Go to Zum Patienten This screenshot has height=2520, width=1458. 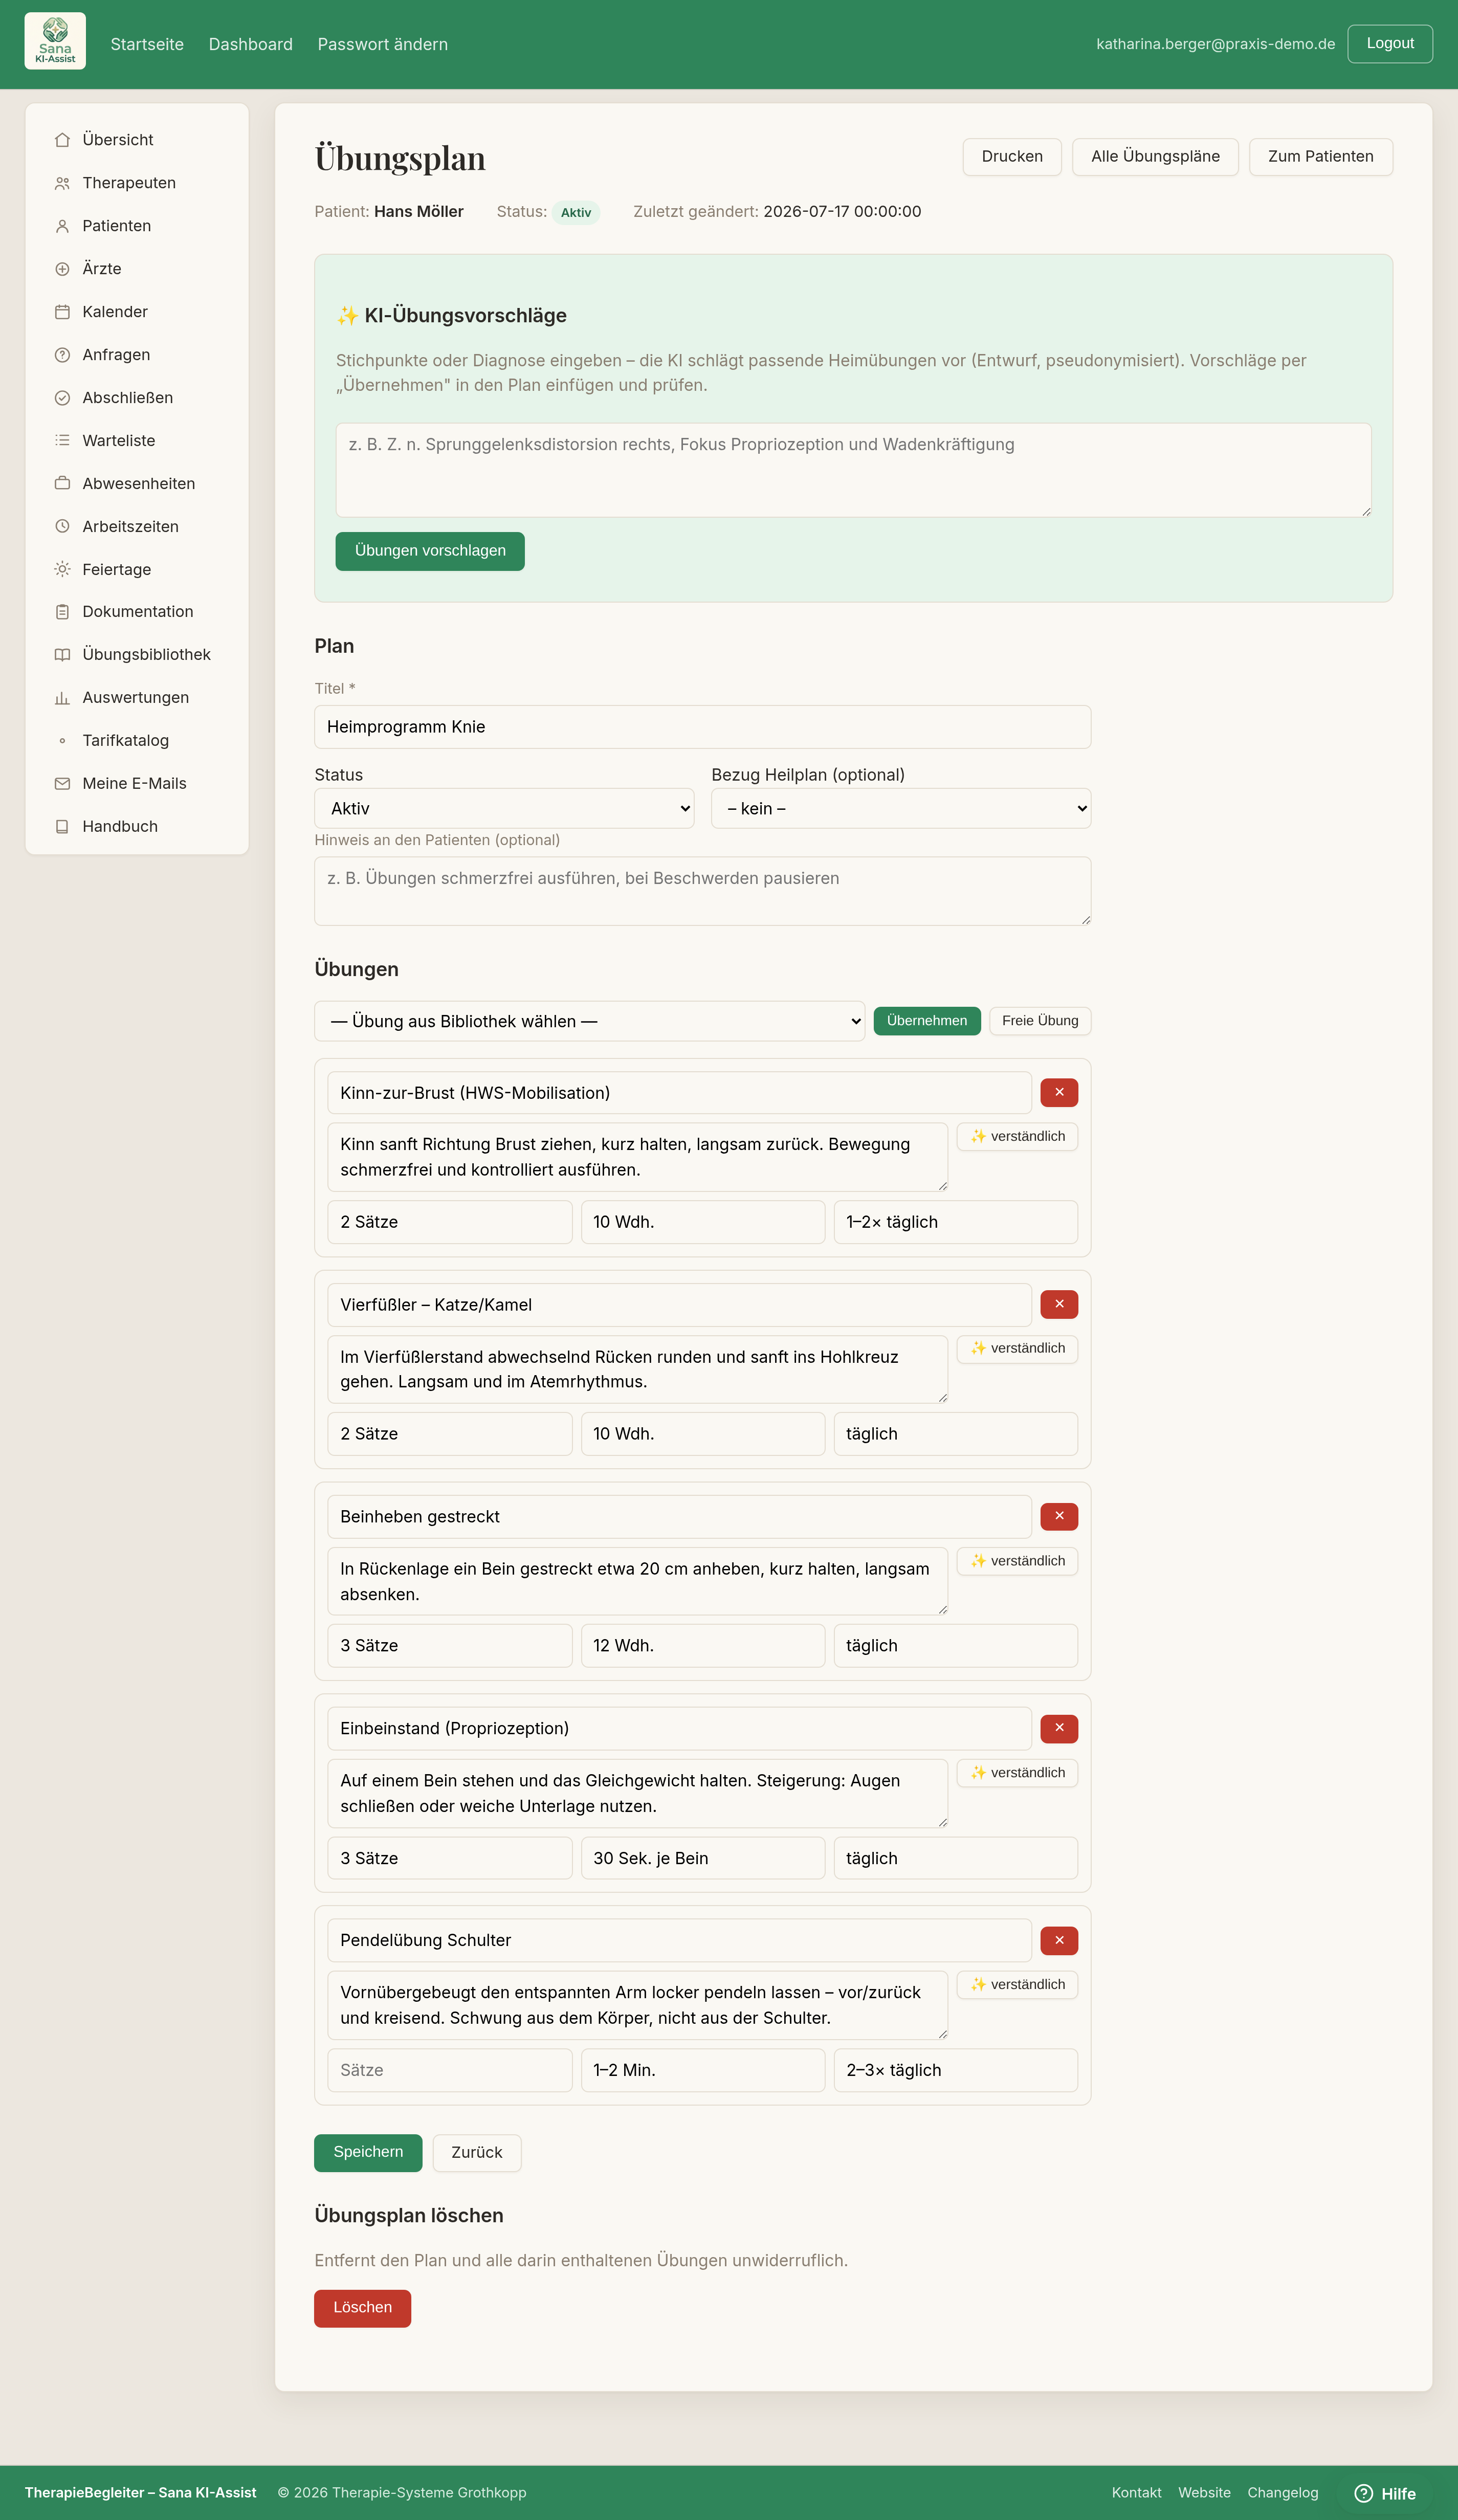tap(1321, 157)
